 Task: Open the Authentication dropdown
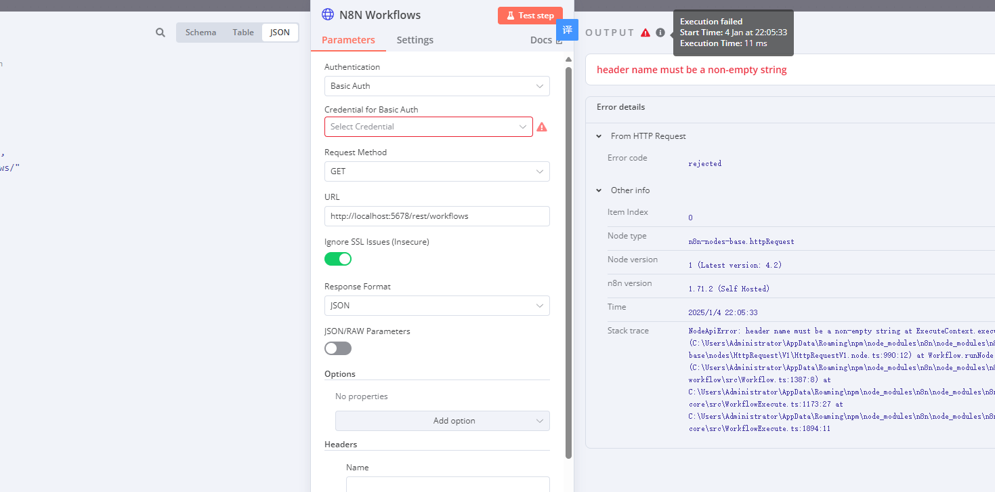click(437, 86)
